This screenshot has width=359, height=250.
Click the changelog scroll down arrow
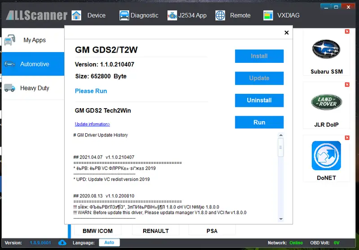[281, 219]
